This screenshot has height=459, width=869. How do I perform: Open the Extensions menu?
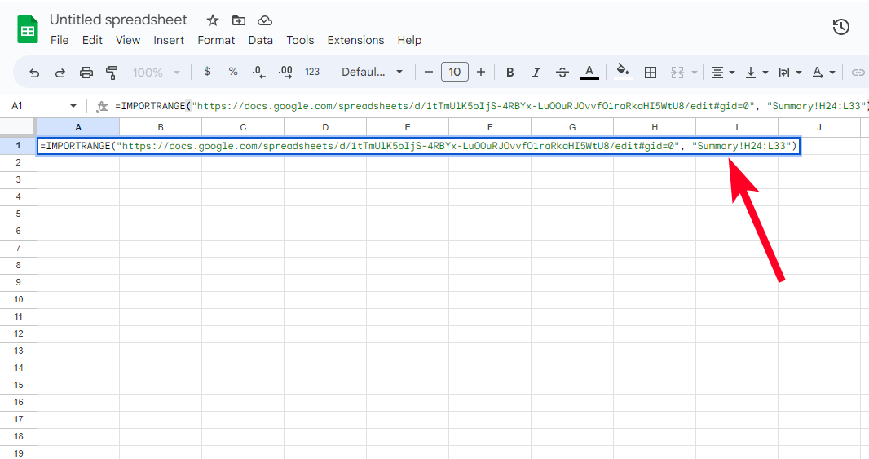(355, 40)
